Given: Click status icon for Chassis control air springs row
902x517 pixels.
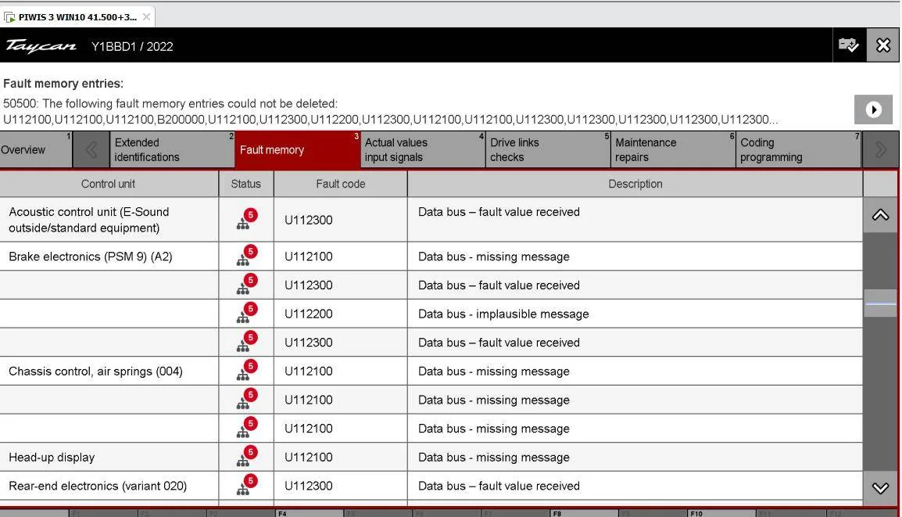Looking at the screenshot, I should coord(247,371).
